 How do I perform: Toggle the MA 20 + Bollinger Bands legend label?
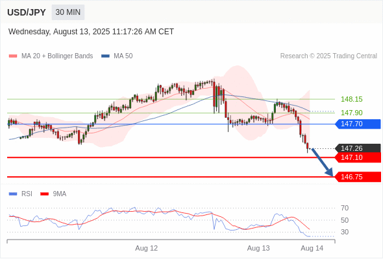[57, 56]
